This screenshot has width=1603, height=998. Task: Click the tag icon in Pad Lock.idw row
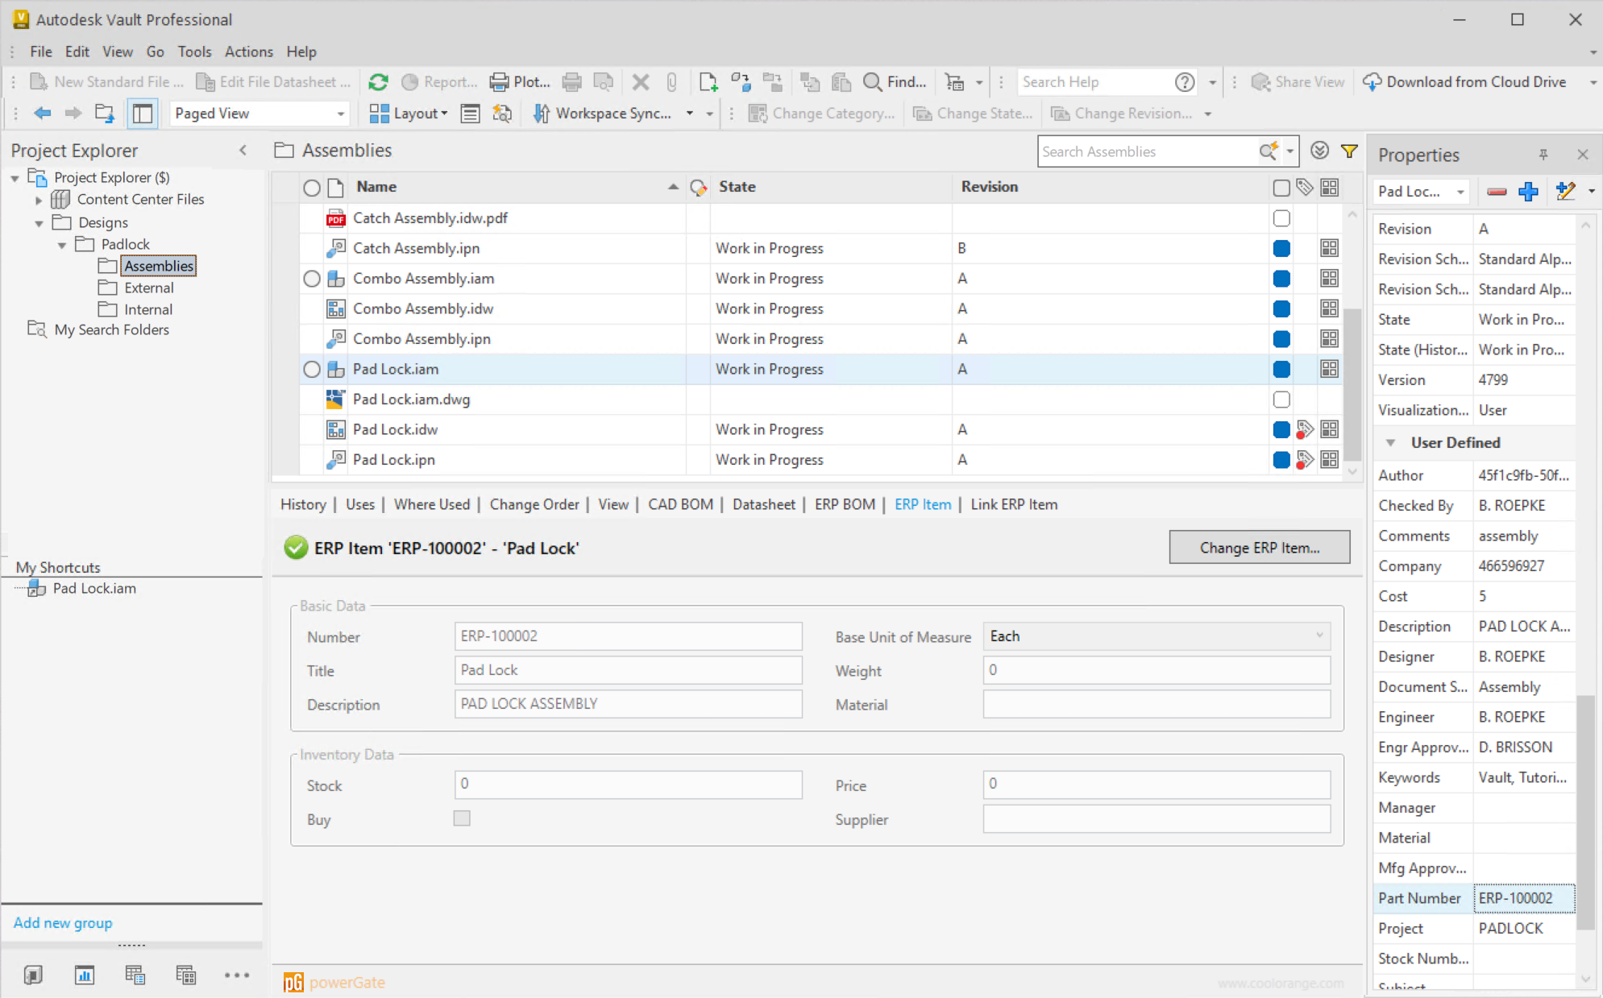tap(1304, 430)
